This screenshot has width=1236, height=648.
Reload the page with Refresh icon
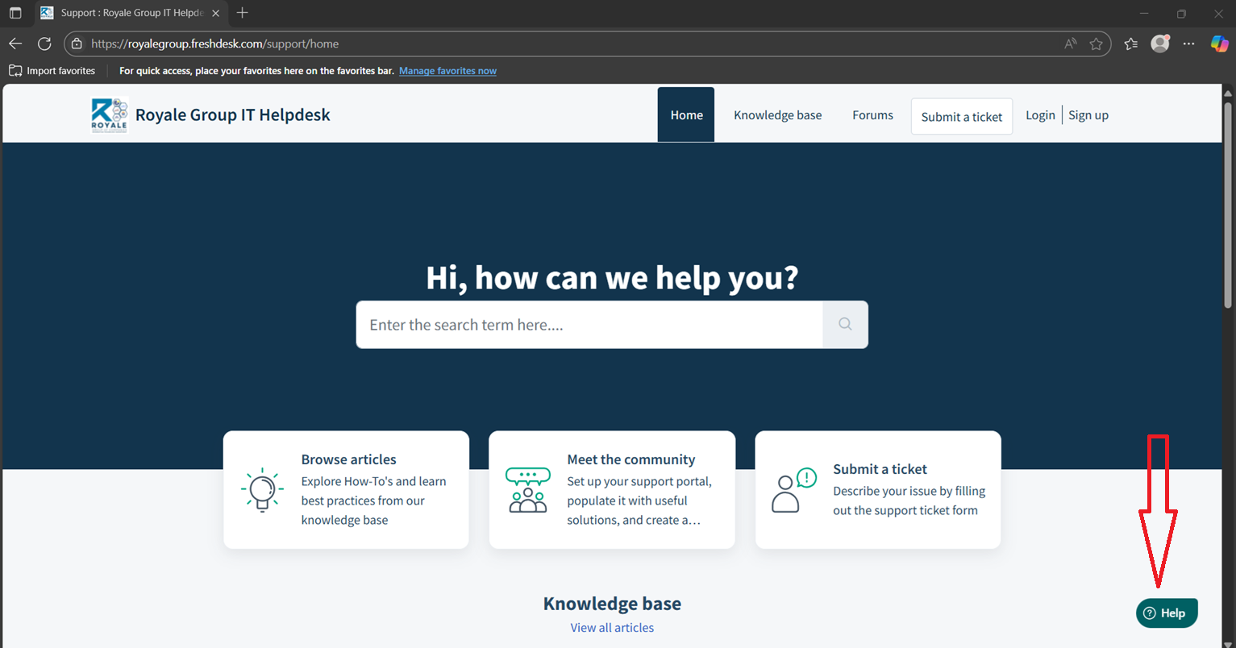pos(44,44)
